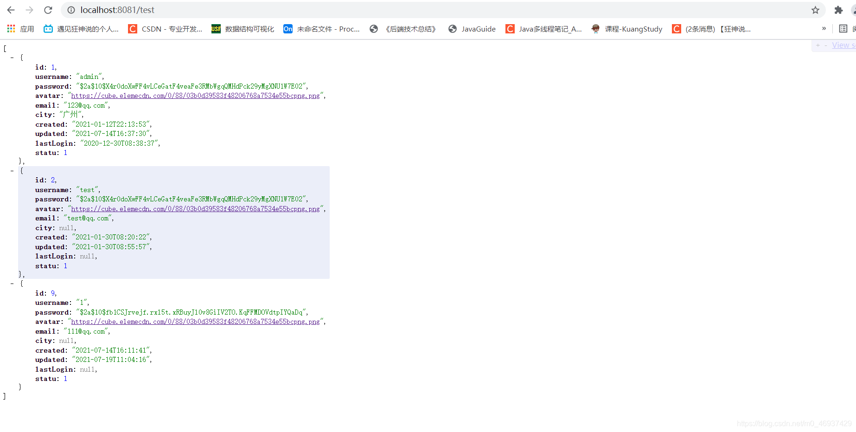The width and height of the screenshot is (856, 432).
Task: Select the created value "2021-01-30T08:20:22"
Action: (x=111, y=237)
